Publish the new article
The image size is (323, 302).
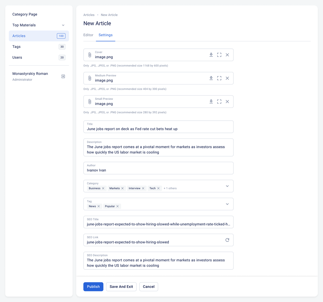(93, 287)
